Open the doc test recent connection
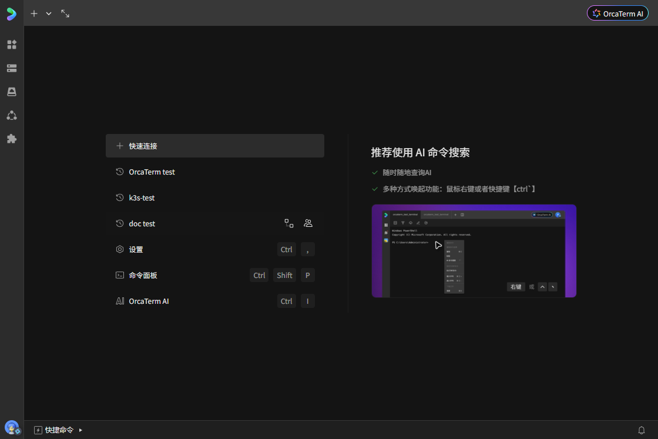658x439 pixels. 215,223
